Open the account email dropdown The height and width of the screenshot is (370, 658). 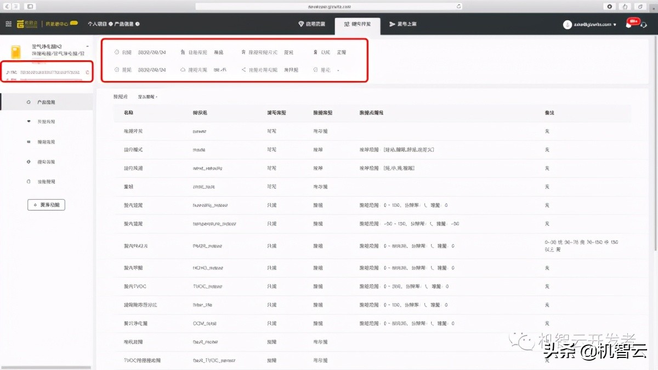point(590,25)
